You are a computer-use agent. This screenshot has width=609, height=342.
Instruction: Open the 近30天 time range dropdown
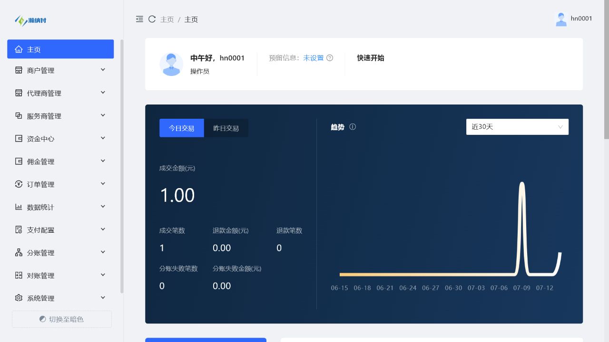pyautogui.click(x=517, y=127)
